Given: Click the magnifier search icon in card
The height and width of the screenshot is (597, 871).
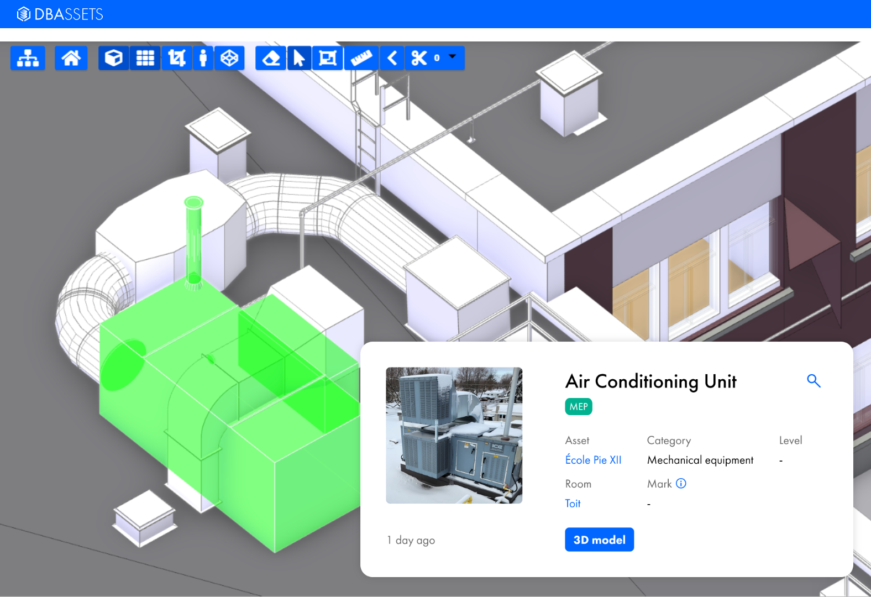Looking at the screenshot, I should click(814, 381).
